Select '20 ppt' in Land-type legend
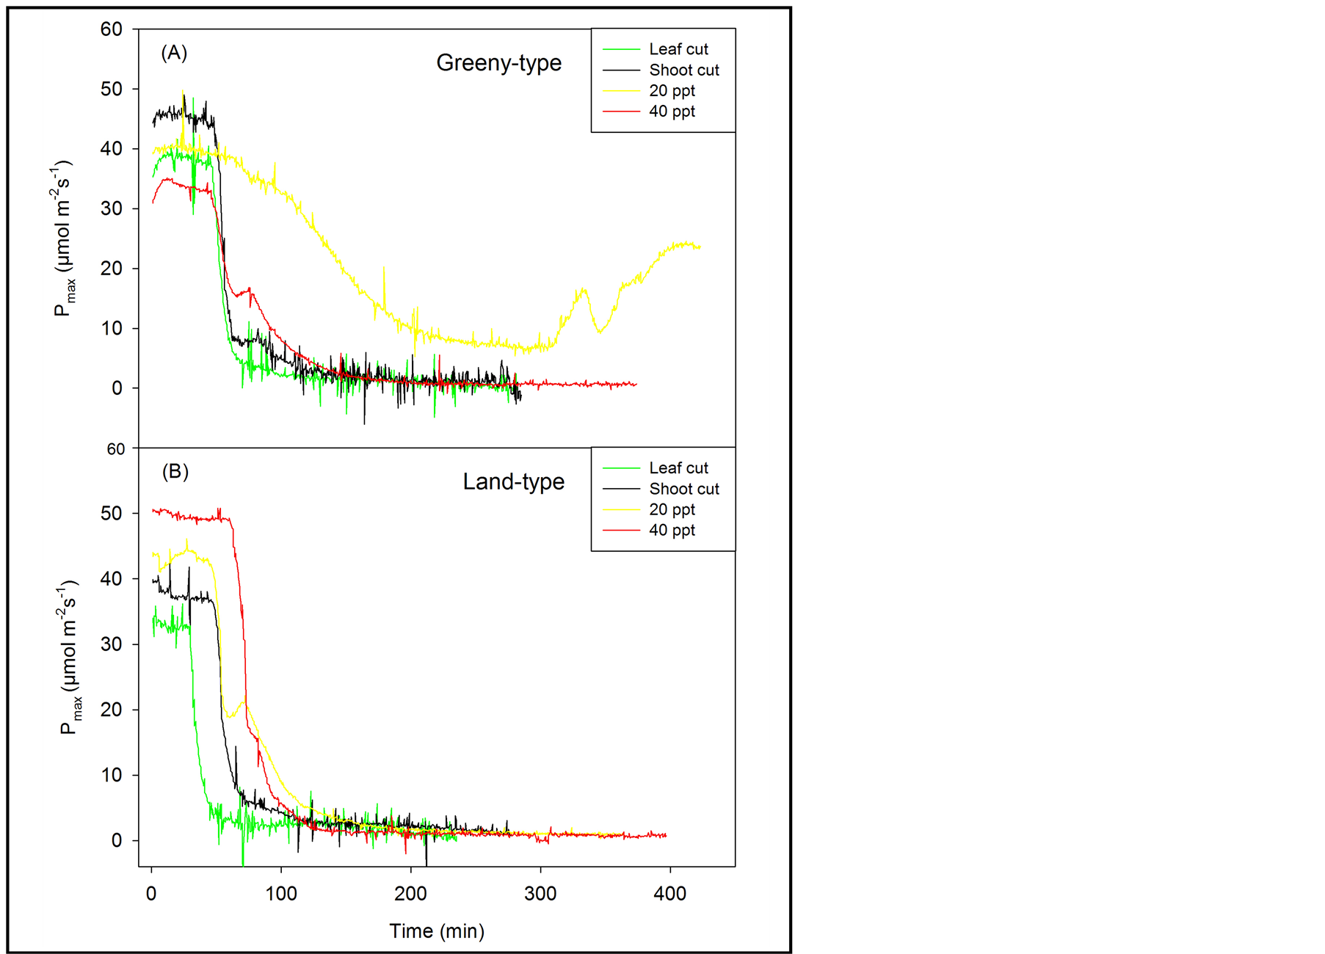This screenshot has height=954, width=1325. [x=672, y=510]
